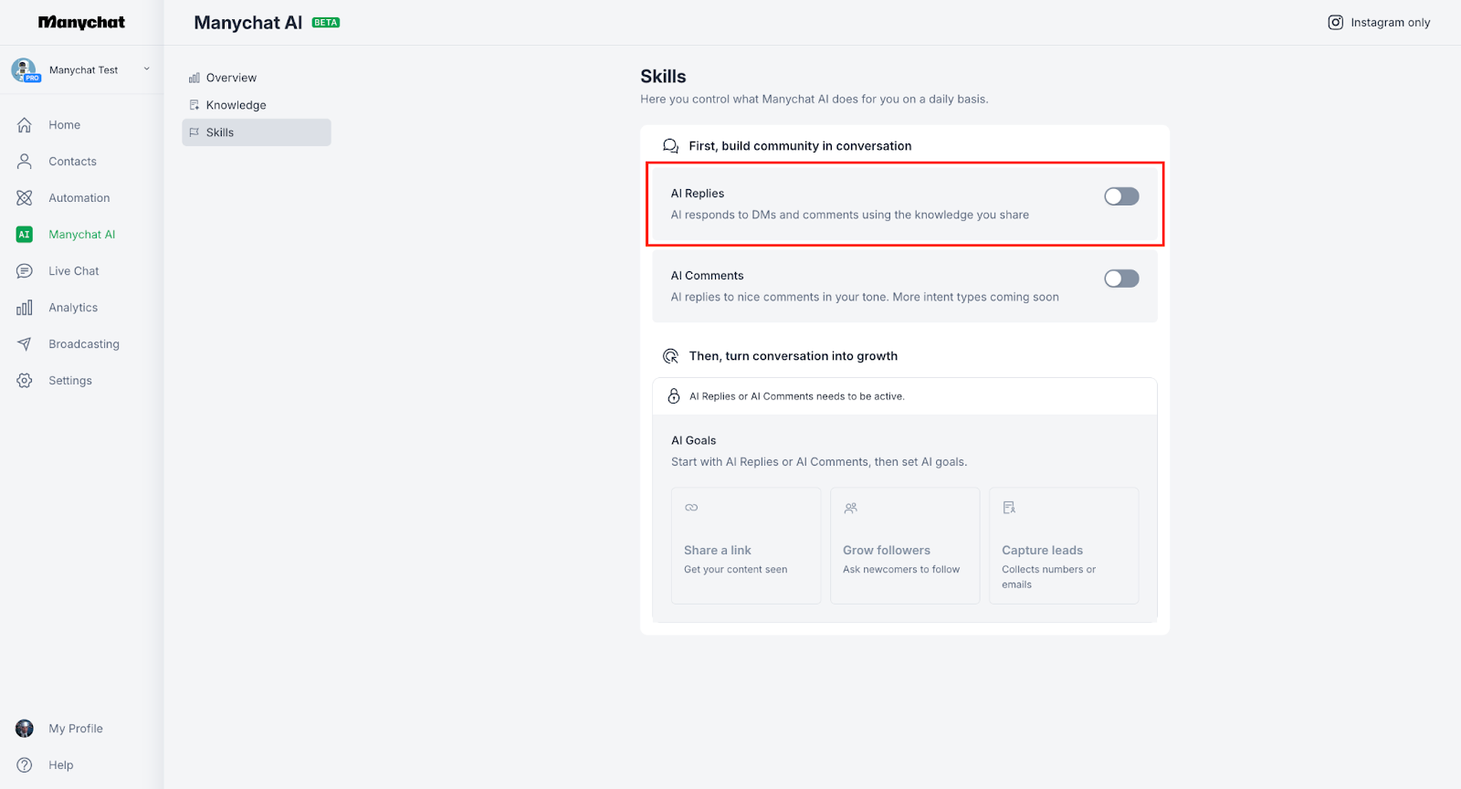The image size is (1461, 789).
Task: Open Contacts via the person icon
Action: point(25,162)
